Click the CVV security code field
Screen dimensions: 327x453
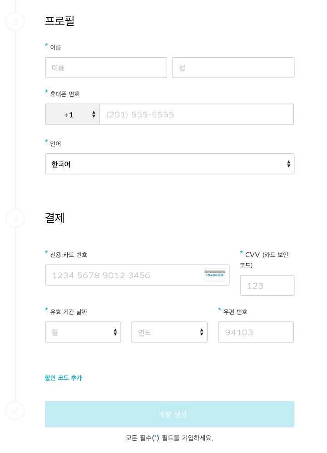pyautogui.click(x=267, y=286)
